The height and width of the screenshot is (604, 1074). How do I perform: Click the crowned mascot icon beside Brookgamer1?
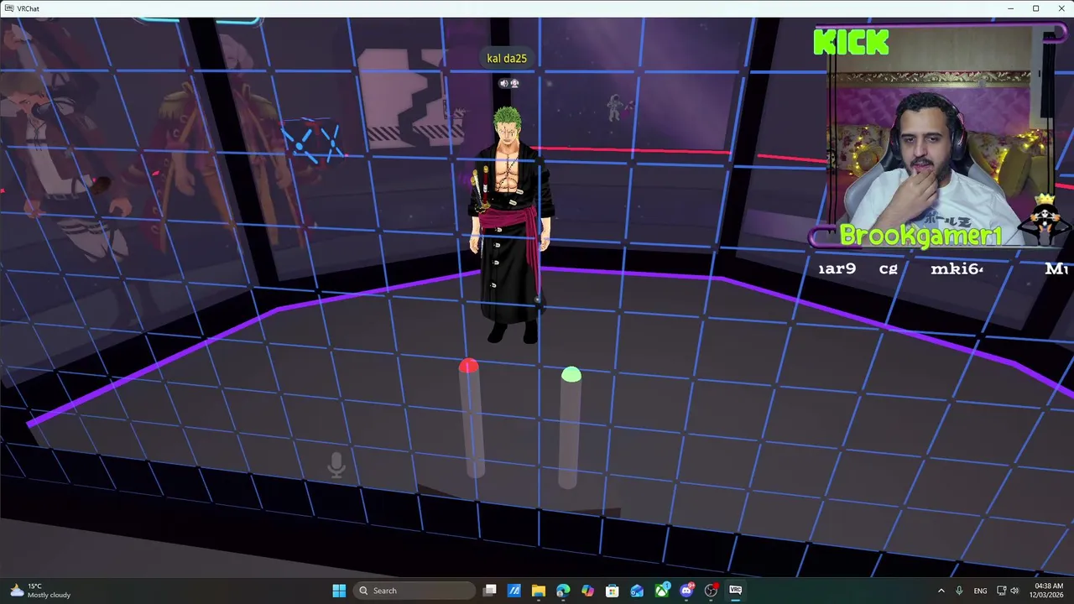click(1045, 218)
